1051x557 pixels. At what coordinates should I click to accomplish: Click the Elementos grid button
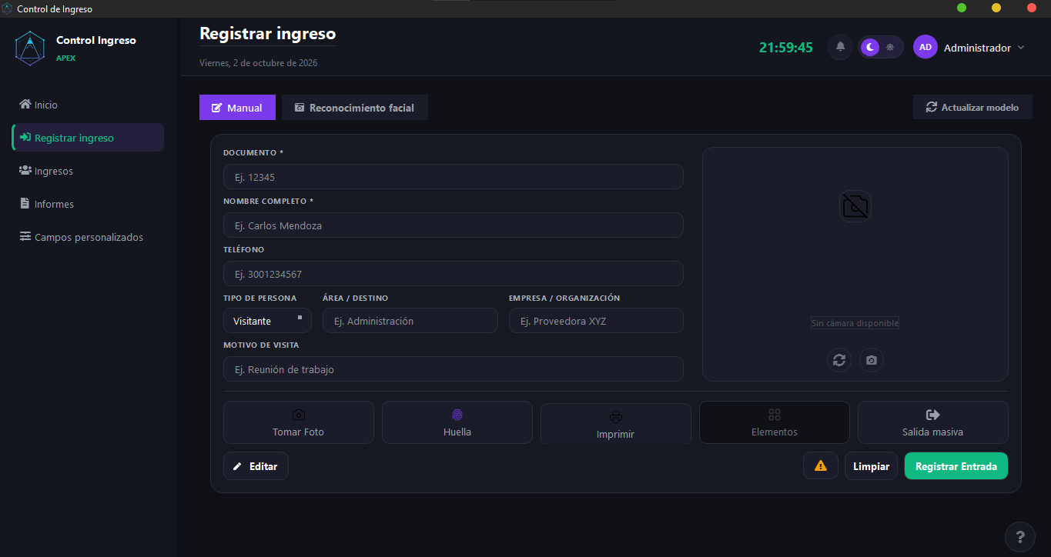tap(775, 422)
